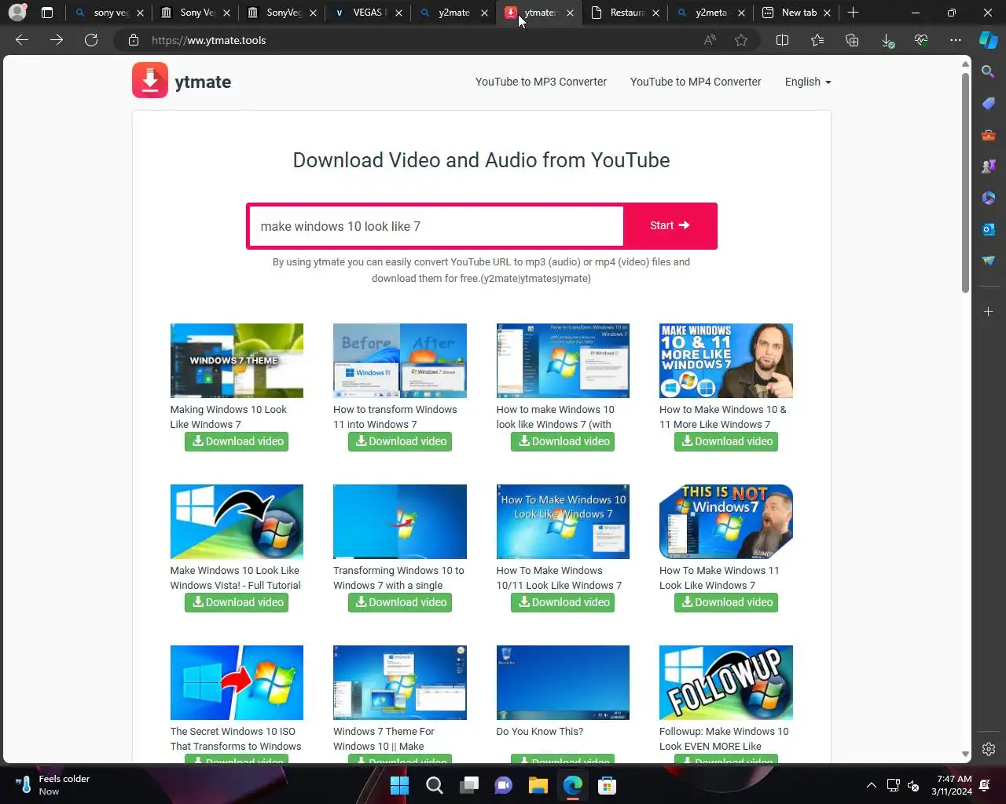This screenshot has height=804, width=1006.
Task: Download video 'How to Make Windows 10 & 11'
Action: click(726, 441)
